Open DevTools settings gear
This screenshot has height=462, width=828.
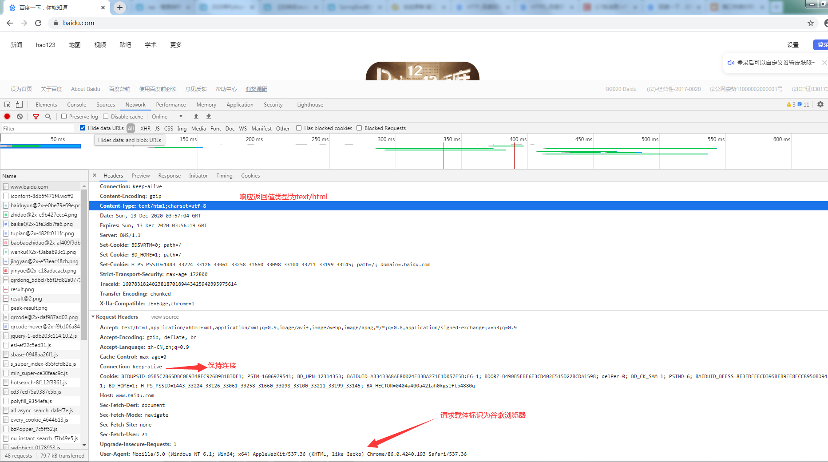tap(820, 104)
